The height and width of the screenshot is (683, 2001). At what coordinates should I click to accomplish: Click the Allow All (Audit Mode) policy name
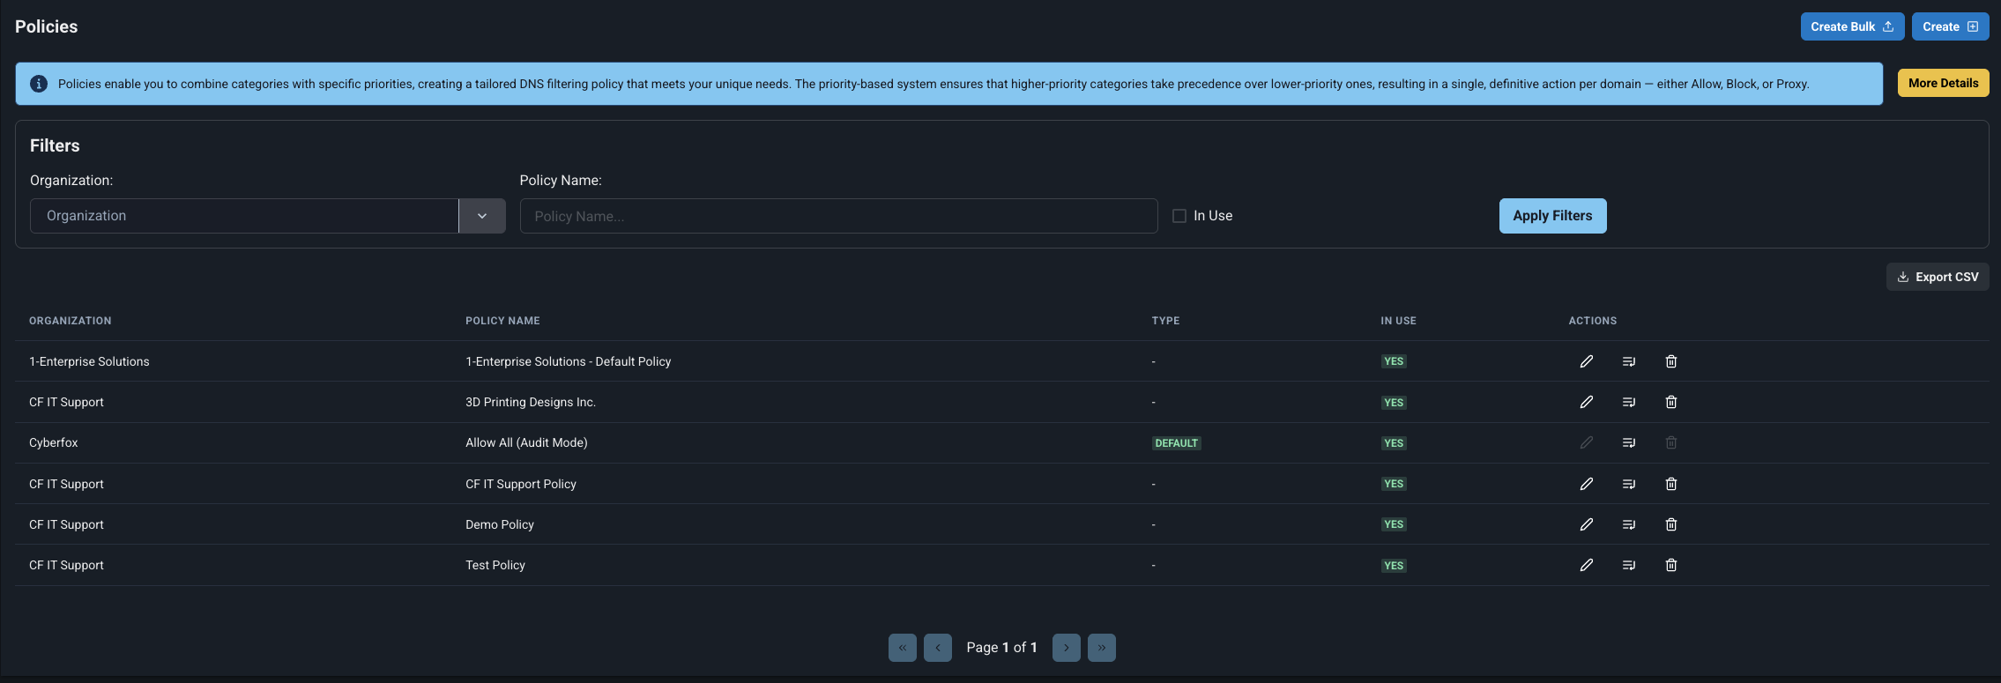coord(526,442)
